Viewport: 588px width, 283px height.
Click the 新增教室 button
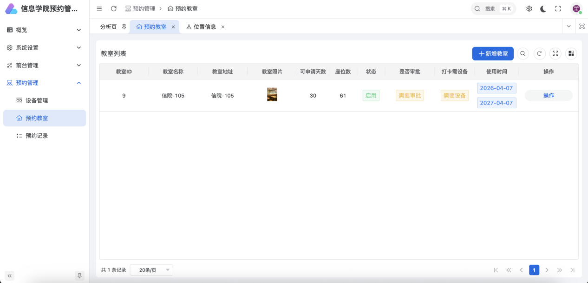pos(493,54)
